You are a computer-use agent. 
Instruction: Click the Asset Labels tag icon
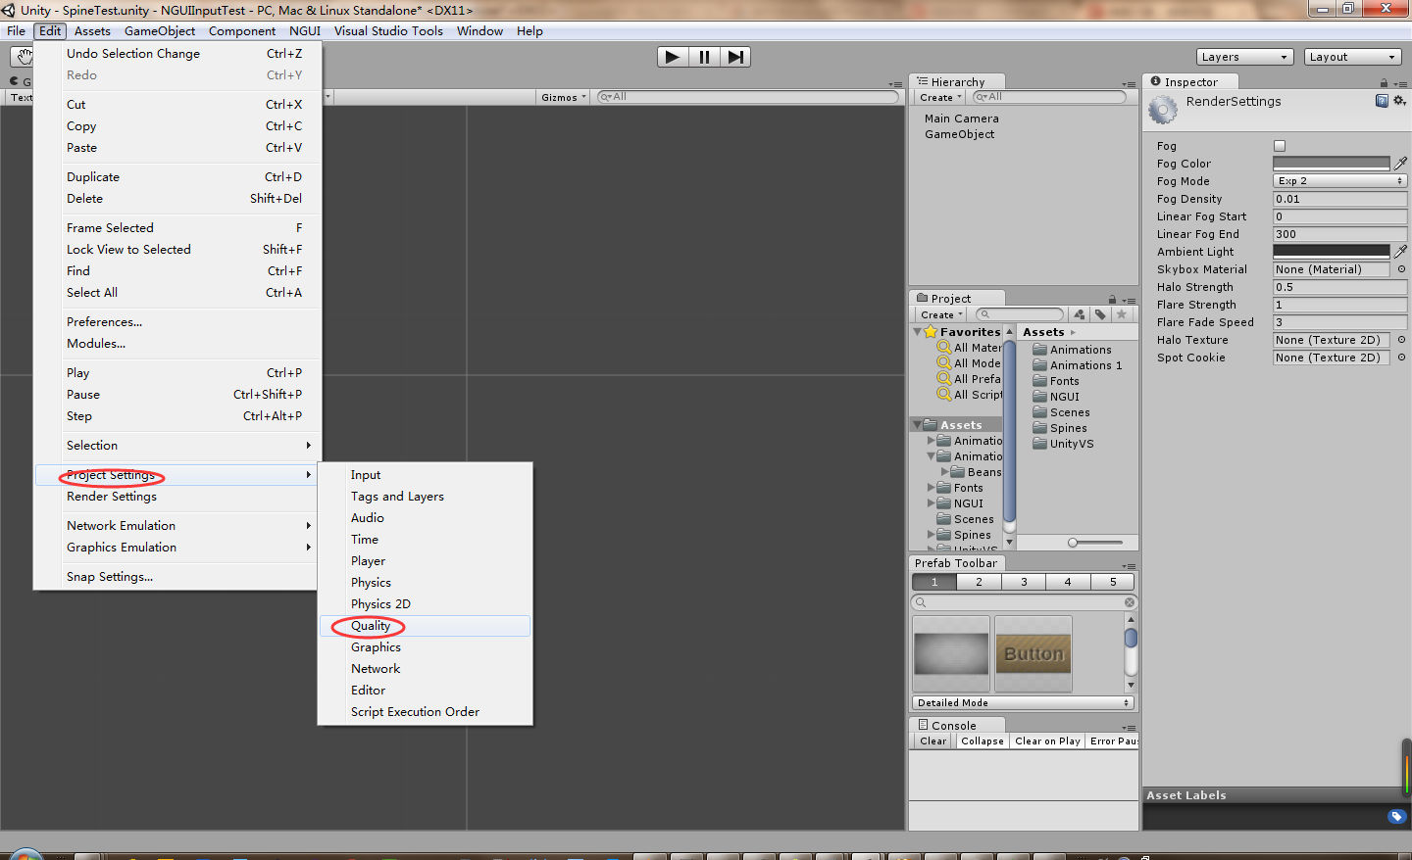point(1396,816)
